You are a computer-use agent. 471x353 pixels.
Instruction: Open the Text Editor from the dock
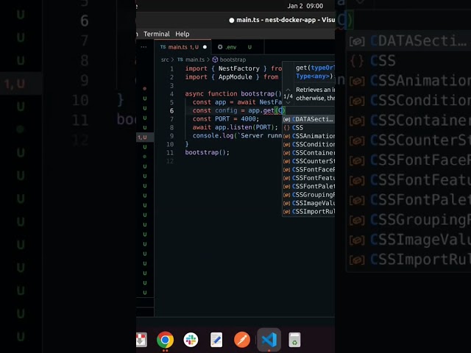tap(216, 340)
